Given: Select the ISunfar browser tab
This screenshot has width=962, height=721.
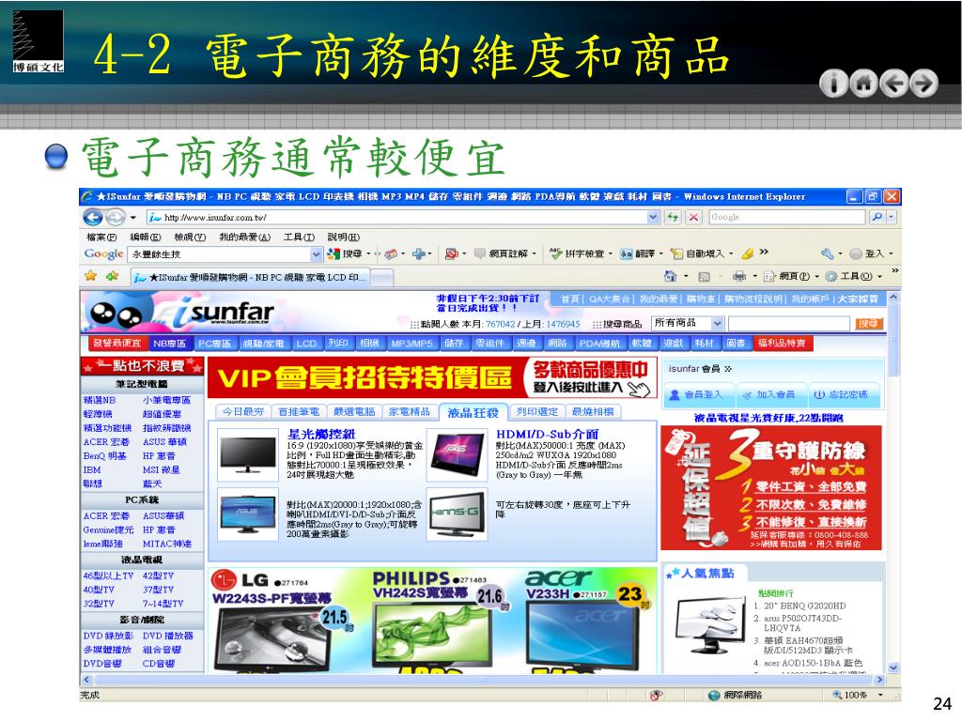Looking at the screenshot, I should 250,277.
